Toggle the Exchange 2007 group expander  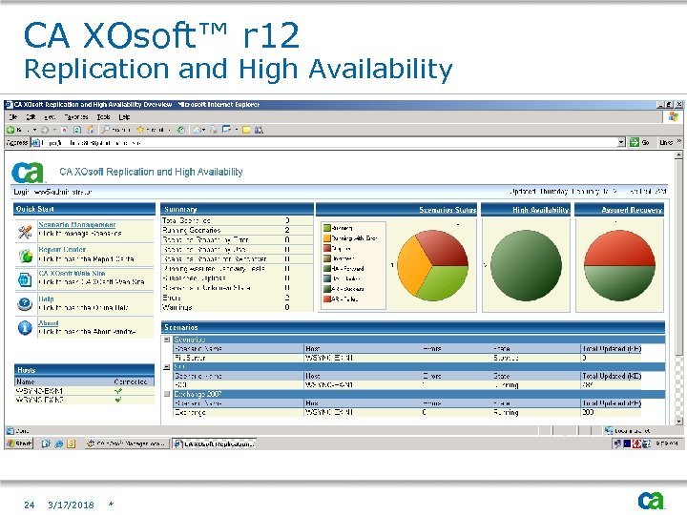[x=167, y=394]
